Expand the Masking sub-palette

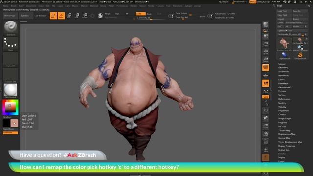pyautogui.click(x=282, y=103)
